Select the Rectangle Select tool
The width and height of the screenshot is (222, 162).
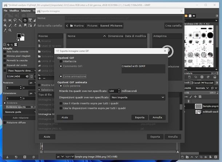10,20
